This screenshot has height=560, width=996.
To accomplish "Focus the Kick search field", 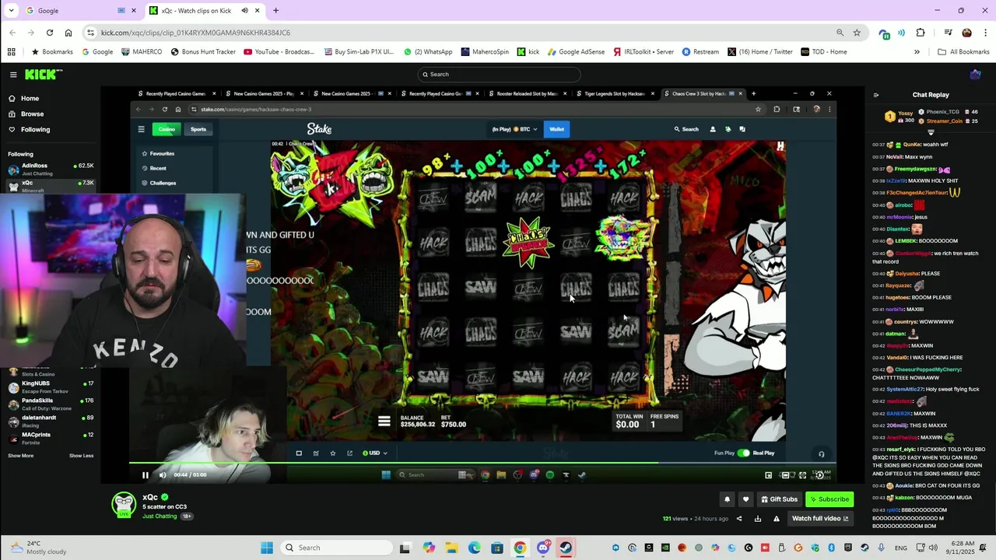I will pos(498,74).
